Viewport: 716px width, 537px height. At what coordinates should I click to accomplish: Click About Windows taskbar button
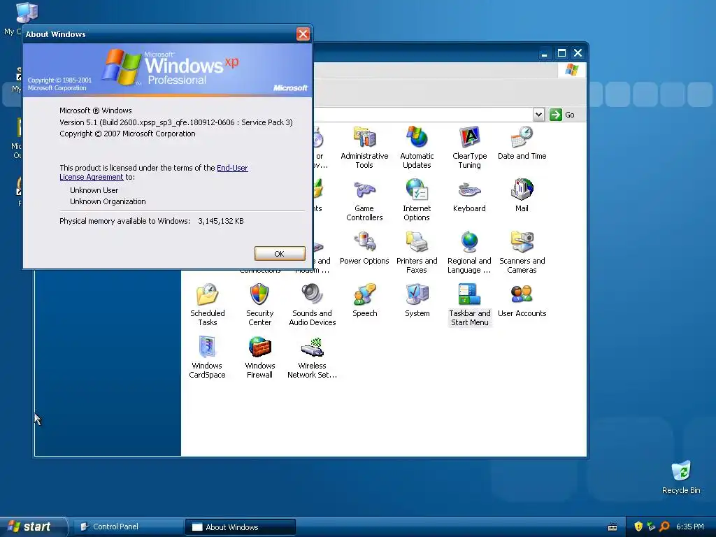point(241,527)
